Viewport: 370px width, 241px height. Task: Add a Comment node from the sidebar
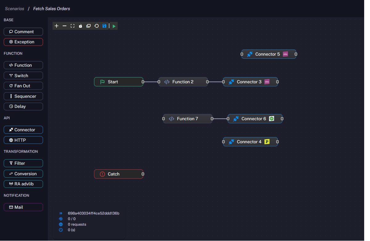coord(23,32)
